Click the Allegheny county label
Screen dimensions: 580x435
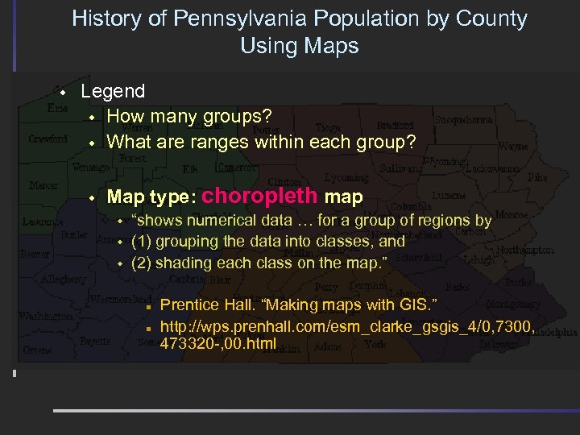pos(64,280)
